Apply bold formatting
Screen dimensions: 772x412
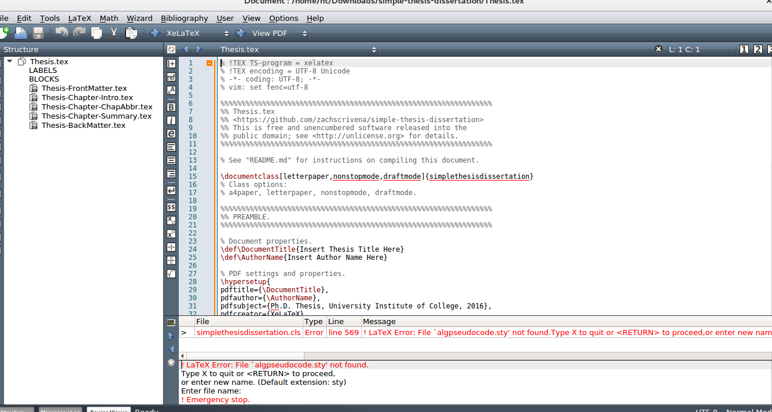pyautogui.click(x=171, y=107)
